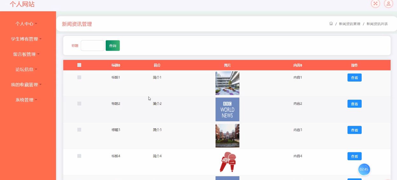Click the 简介2 cell text
Screen dimensions: 397x180
[157, 104]
